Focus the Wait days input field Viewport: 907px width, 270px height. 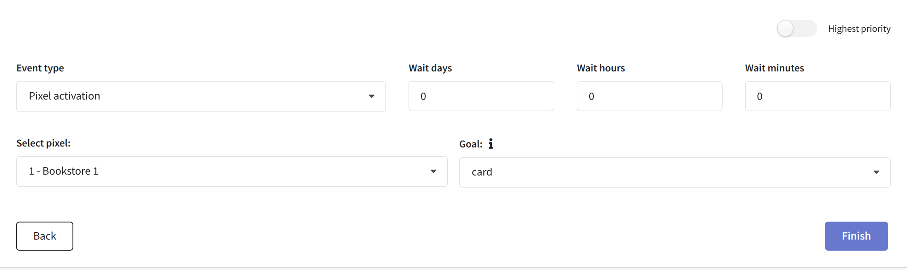[x=481, y=96]
